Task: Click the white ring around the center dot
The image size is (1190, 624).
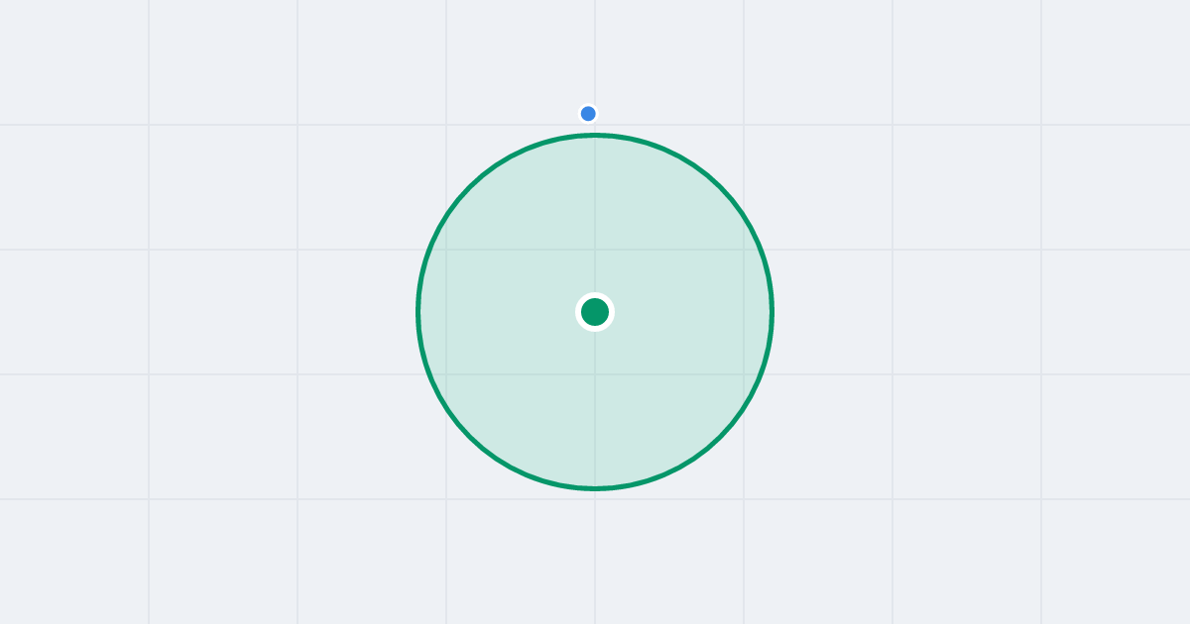Action: click(x=595, y=295)
